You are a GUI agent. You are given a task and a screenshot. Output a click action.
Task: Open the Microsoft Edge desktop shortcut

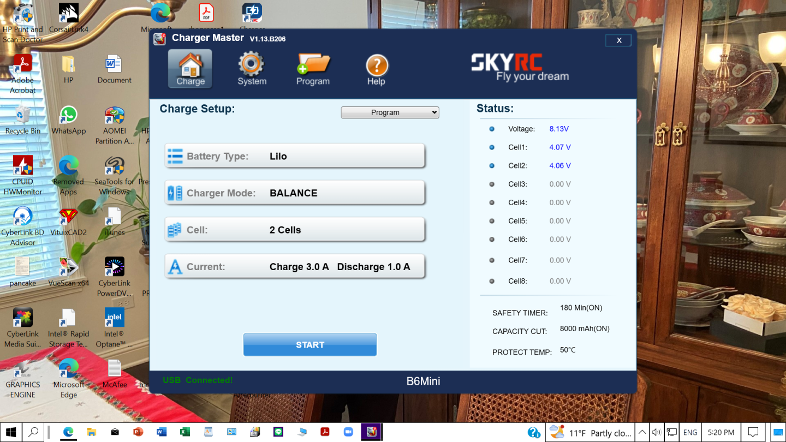pyautogui.click(x=68, y=379)
